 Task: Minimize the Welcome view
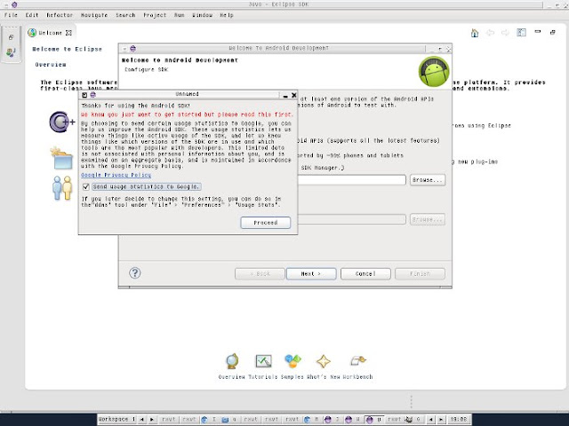pyautogui.click(x=538, y=32)
